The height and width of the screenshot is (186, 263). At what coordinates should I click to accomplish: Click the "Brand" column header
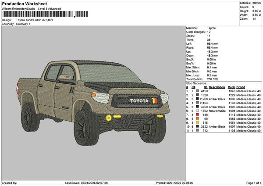tap(241, 87)
